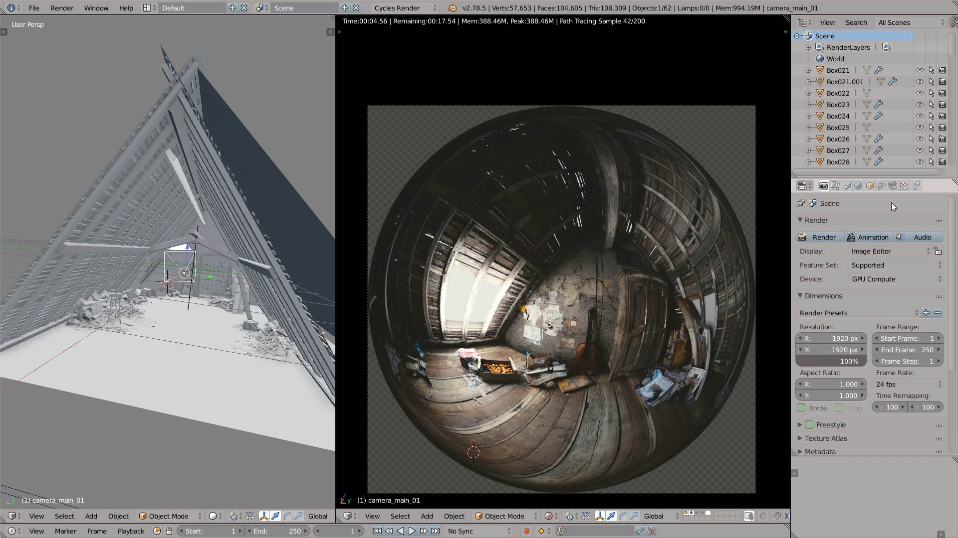This screenshot has width=958, height=538.
Task: Open the Texture properties tab
Action: pyautogui.click(x=904, y=186)
